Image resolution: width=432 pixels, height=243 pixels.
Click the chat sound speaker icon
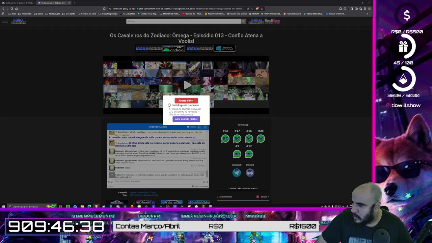193,186
